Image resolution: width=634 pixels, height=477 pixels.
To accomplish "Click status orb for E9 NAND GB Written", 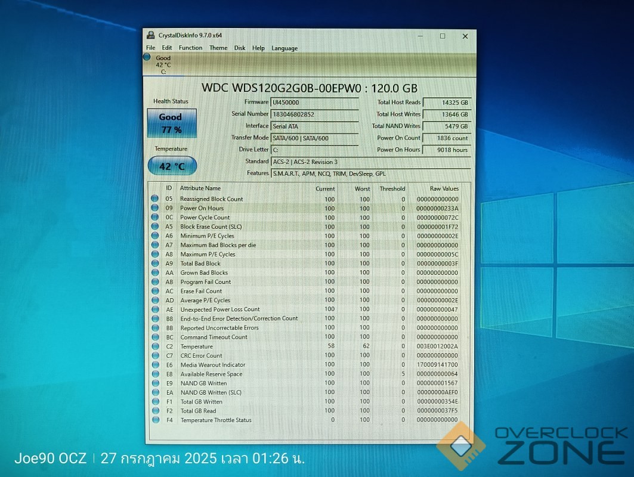I will [x=155, y=383].
